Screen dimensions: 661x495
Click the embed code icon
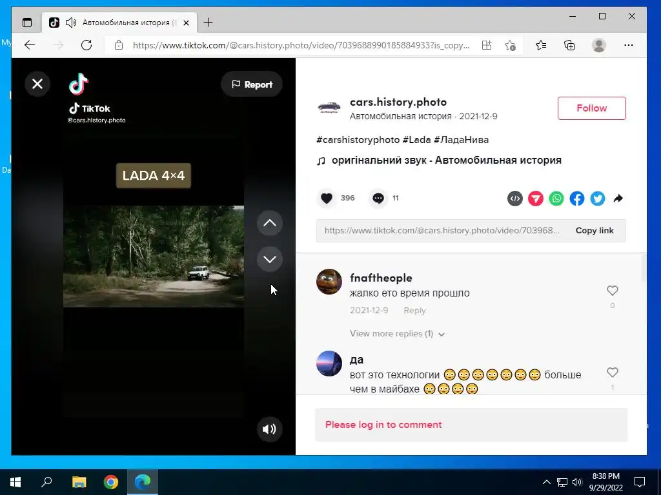tap(514, 199)
